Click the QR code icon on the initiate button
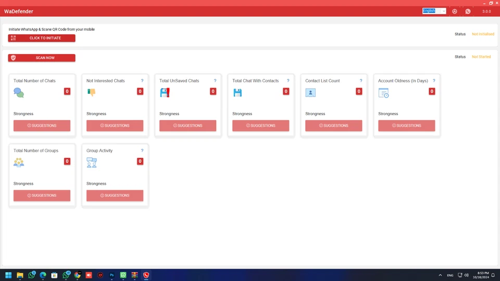500x281 pixels. (x=13, y=38)
